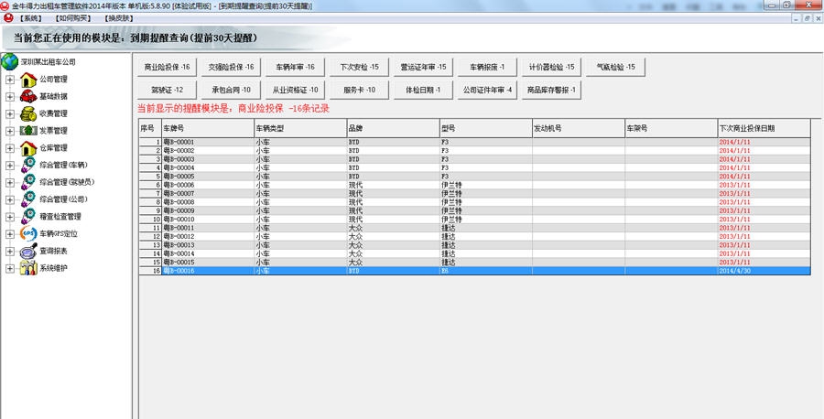Click the 服务卡 -10 button
This screenshot has width=824, height=419.
[x=360, y=90]
